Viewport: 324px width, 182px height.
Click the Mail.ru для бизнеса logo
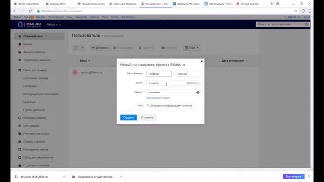click(x=29, y=24)
